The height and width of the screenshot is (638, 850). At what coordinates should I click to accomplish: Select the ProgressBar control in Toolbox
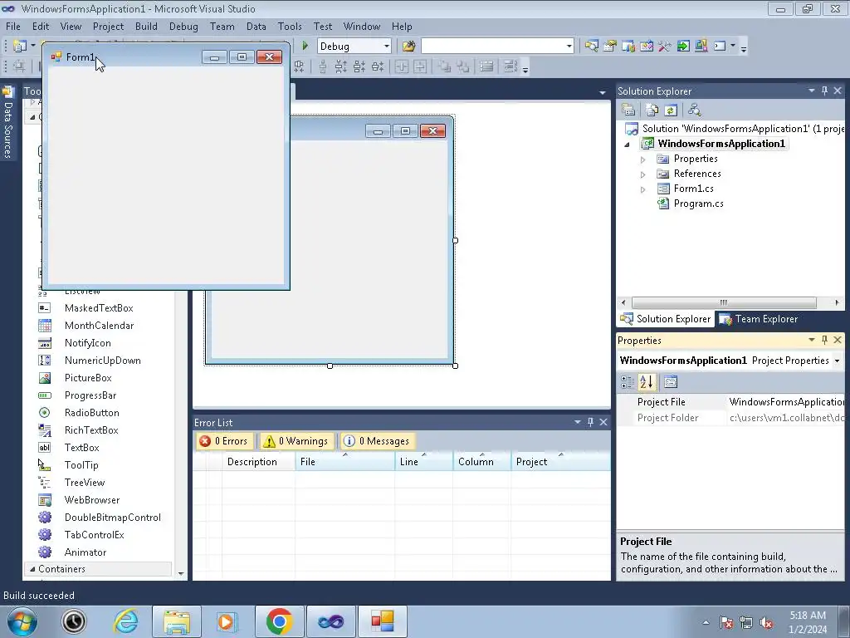point(90,395)
